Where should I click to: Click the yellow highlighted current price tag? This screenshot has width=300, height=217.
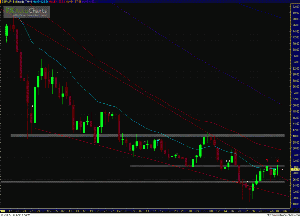[295, 169]
